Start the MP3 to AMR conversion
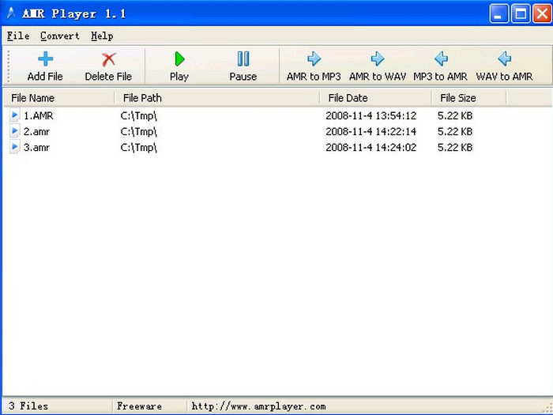 [x=440, y=66]
